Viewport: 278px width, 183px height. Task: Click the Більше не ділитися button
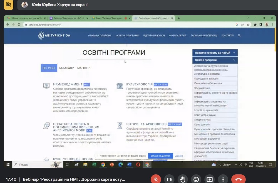point(160,156)
